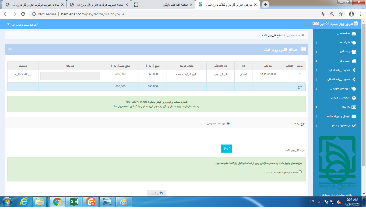This screenshot has width=366, height=213.
Task: Click the dashboard icon beside صفحه اصلی
Action: click(354, 33)
